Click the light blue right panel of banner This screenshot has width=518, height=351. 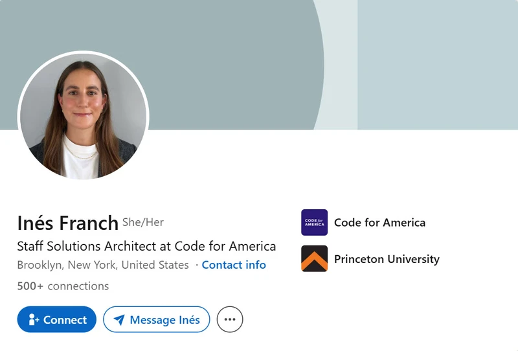(438, 65)
